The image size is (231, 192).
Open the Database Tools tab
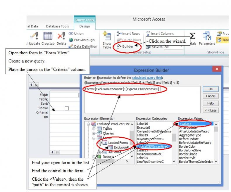pyautogui.click(x=57, y=26)
